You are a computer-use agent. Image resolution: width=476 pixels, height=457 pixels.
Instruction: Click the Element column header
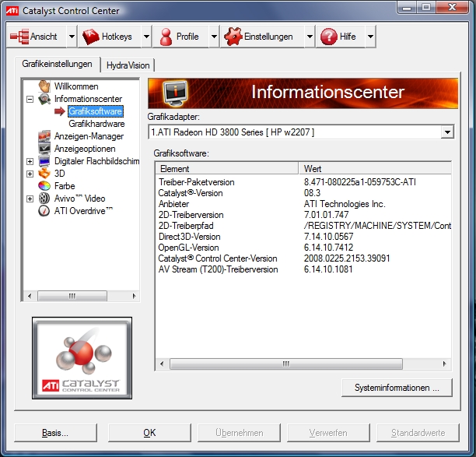227,169
